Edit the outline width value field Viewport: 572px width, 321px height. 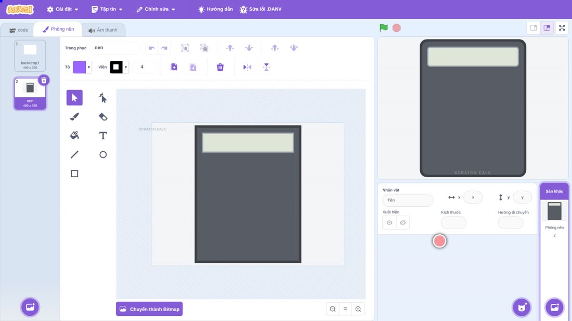(x=145, y=67)
